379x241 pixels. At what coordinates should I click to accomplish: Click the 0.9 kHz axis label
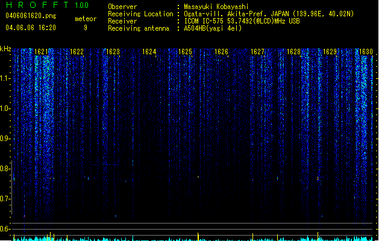tap(4, 139)
